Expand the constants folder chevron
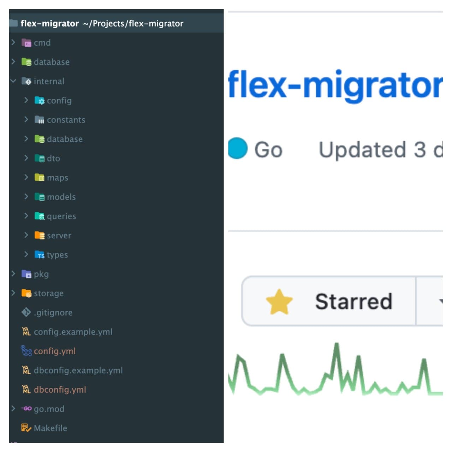 click(x=26, y=120)
